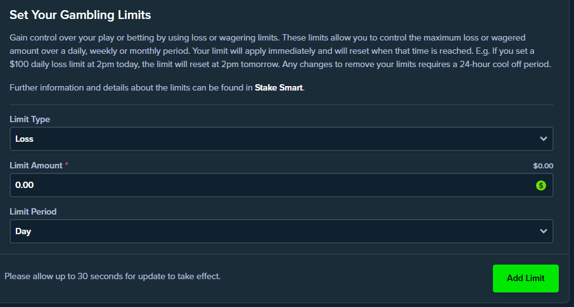Open the Stake Smart link
The image size is (574, 307).
[279, 87]
